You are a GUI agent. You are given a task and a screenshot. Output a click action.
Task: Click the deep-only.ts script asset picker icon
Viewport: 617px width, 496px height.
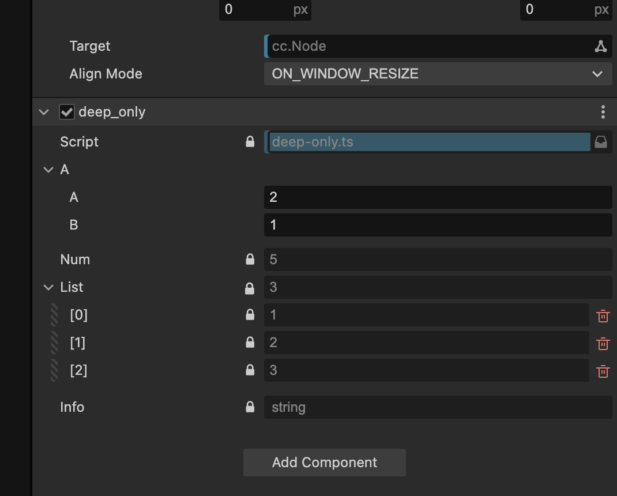601,142
